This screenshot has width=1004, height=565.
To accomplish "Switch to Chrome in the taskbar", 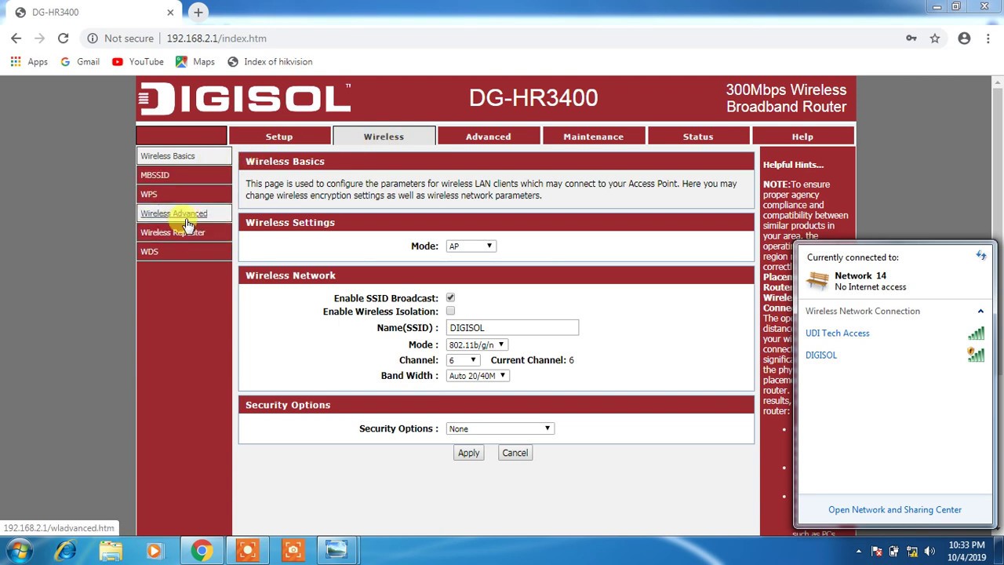I will coord(202,551).
